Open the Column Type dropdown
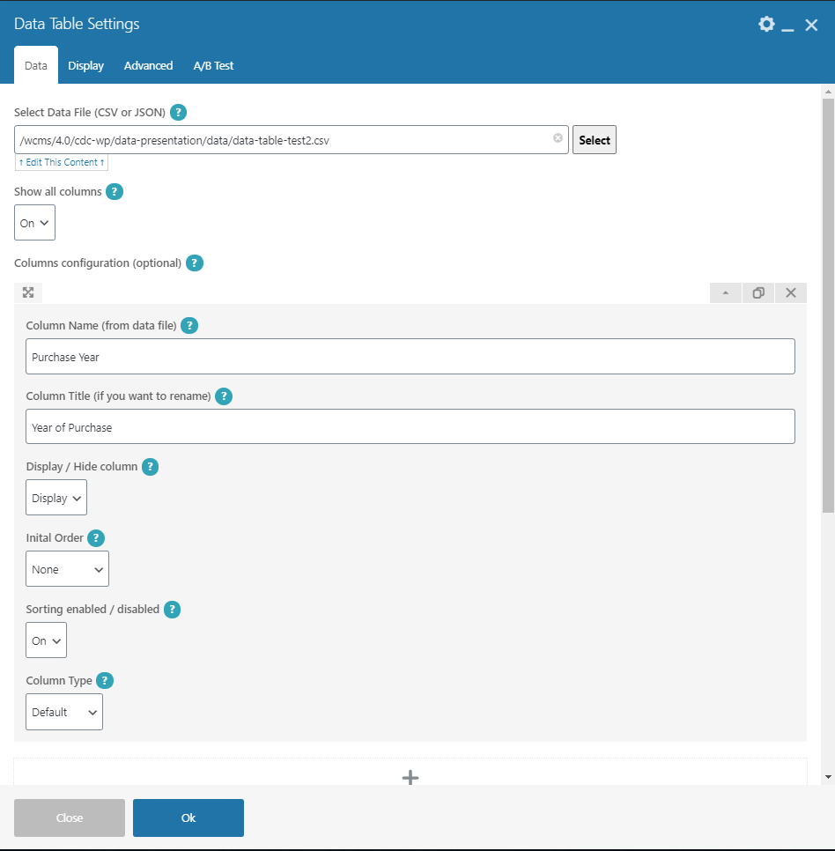The height and width of the screenshot is (851, 835). pos(63,712)
